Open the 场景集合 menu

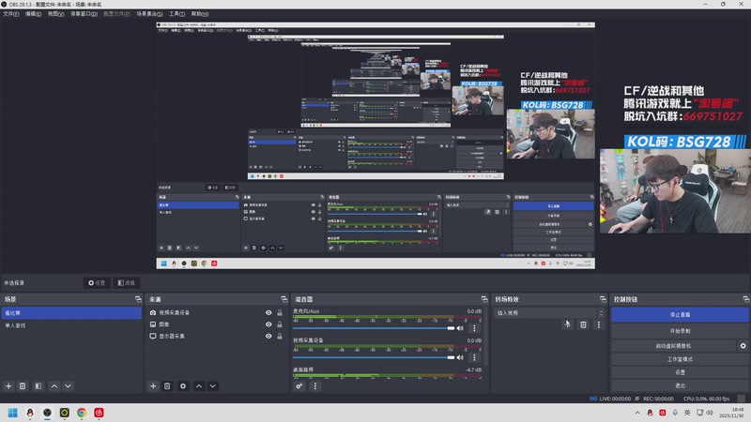(x=149, y=14)
